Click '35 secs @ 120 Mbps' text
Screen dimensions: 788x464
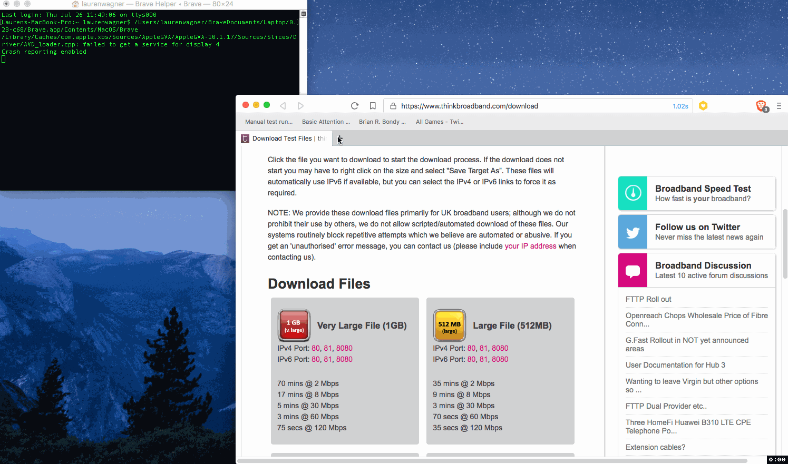coord(468,428)
